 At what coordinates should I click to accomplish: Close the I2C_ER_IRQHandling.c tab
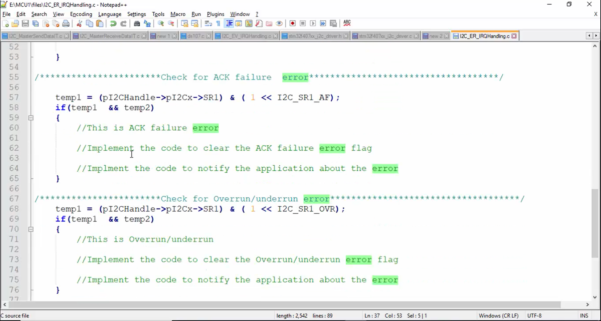pos(514,36)
